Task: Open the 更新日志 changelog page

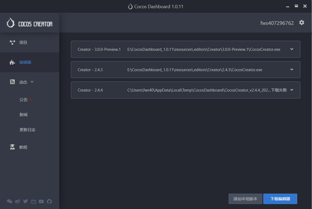Action: pyautogui.click(x=28, y=130)
